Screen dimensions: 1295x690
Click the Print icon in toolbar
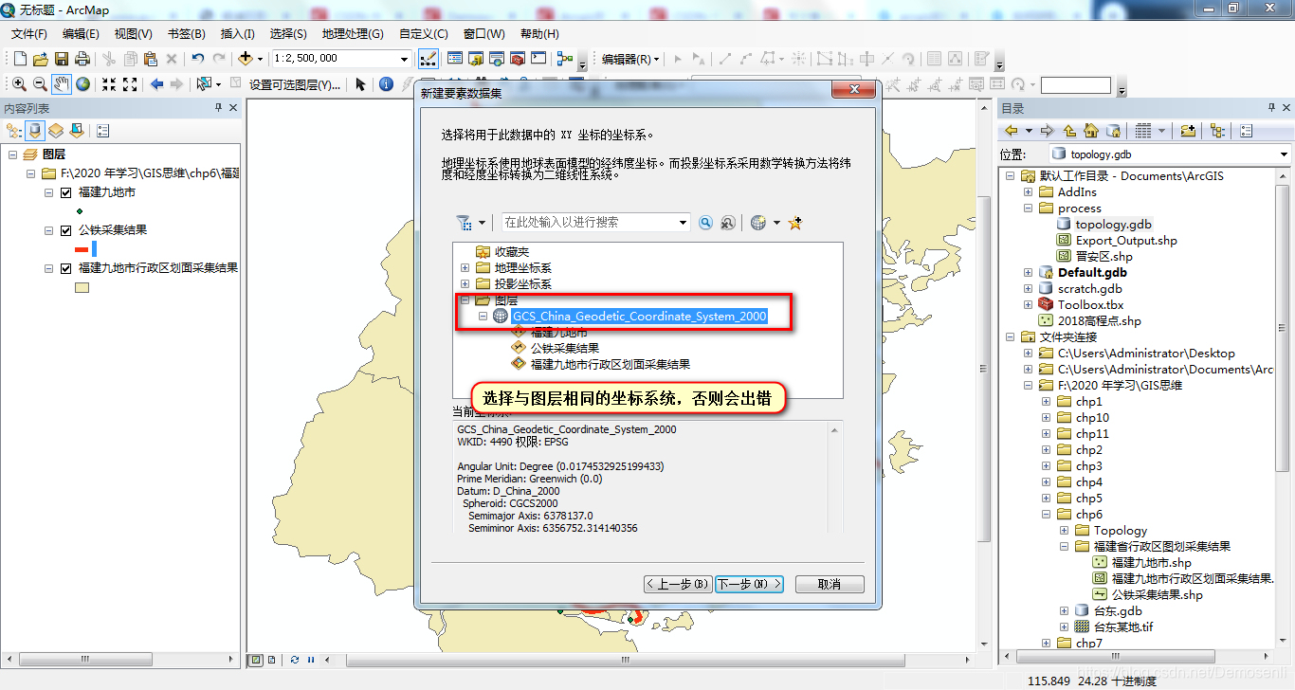point(82,59)
